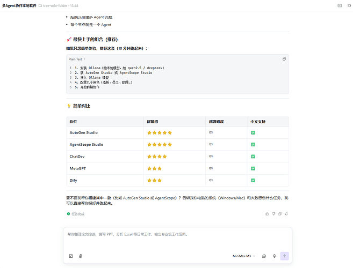The height and width of the screenshot is (268, 353).
Task: Open the panel icon in the top-right header
Action: 340,5
